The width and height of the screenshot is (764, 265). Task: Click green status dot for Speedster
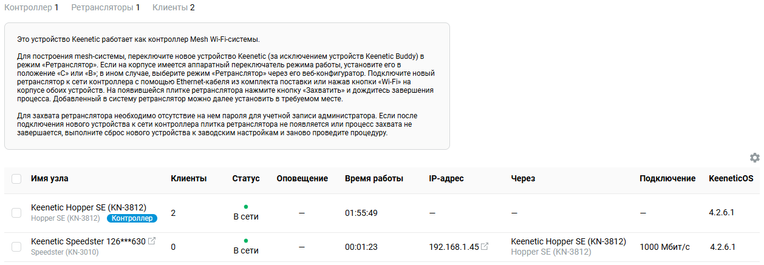point(245,241)
